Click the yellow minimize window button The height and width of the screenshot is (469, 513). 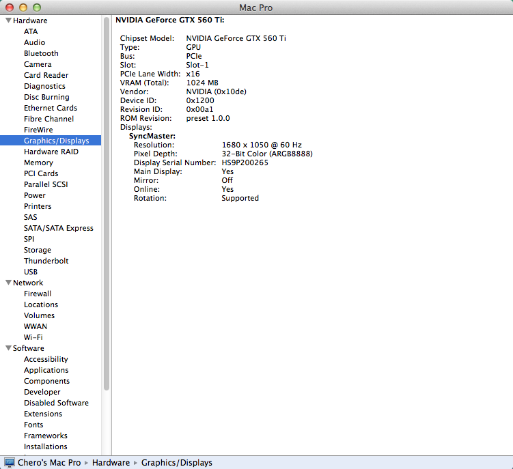pyautogui.click(x=23, y=8)
